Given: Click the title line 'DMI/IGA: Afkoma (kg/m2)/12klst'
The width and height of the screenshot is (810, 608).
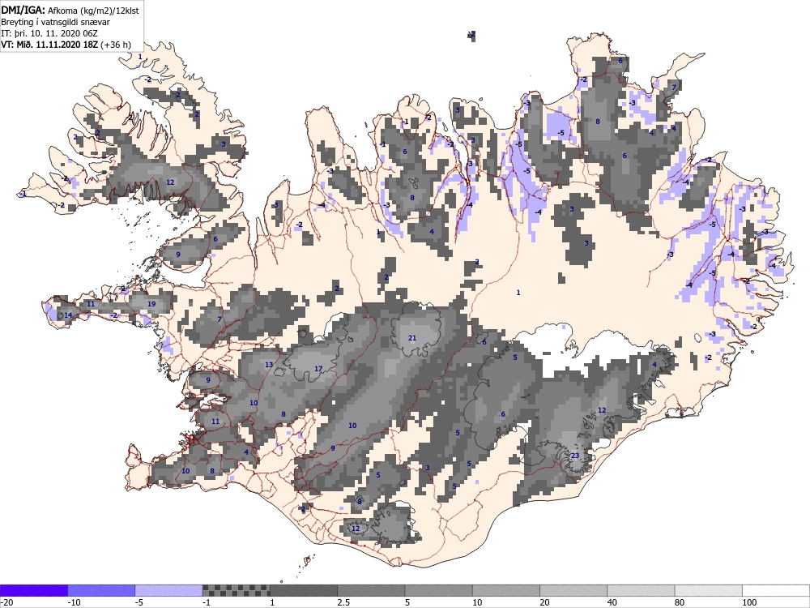Looking at the screenshot, I should pyautogui.click(x=70, y=10).
